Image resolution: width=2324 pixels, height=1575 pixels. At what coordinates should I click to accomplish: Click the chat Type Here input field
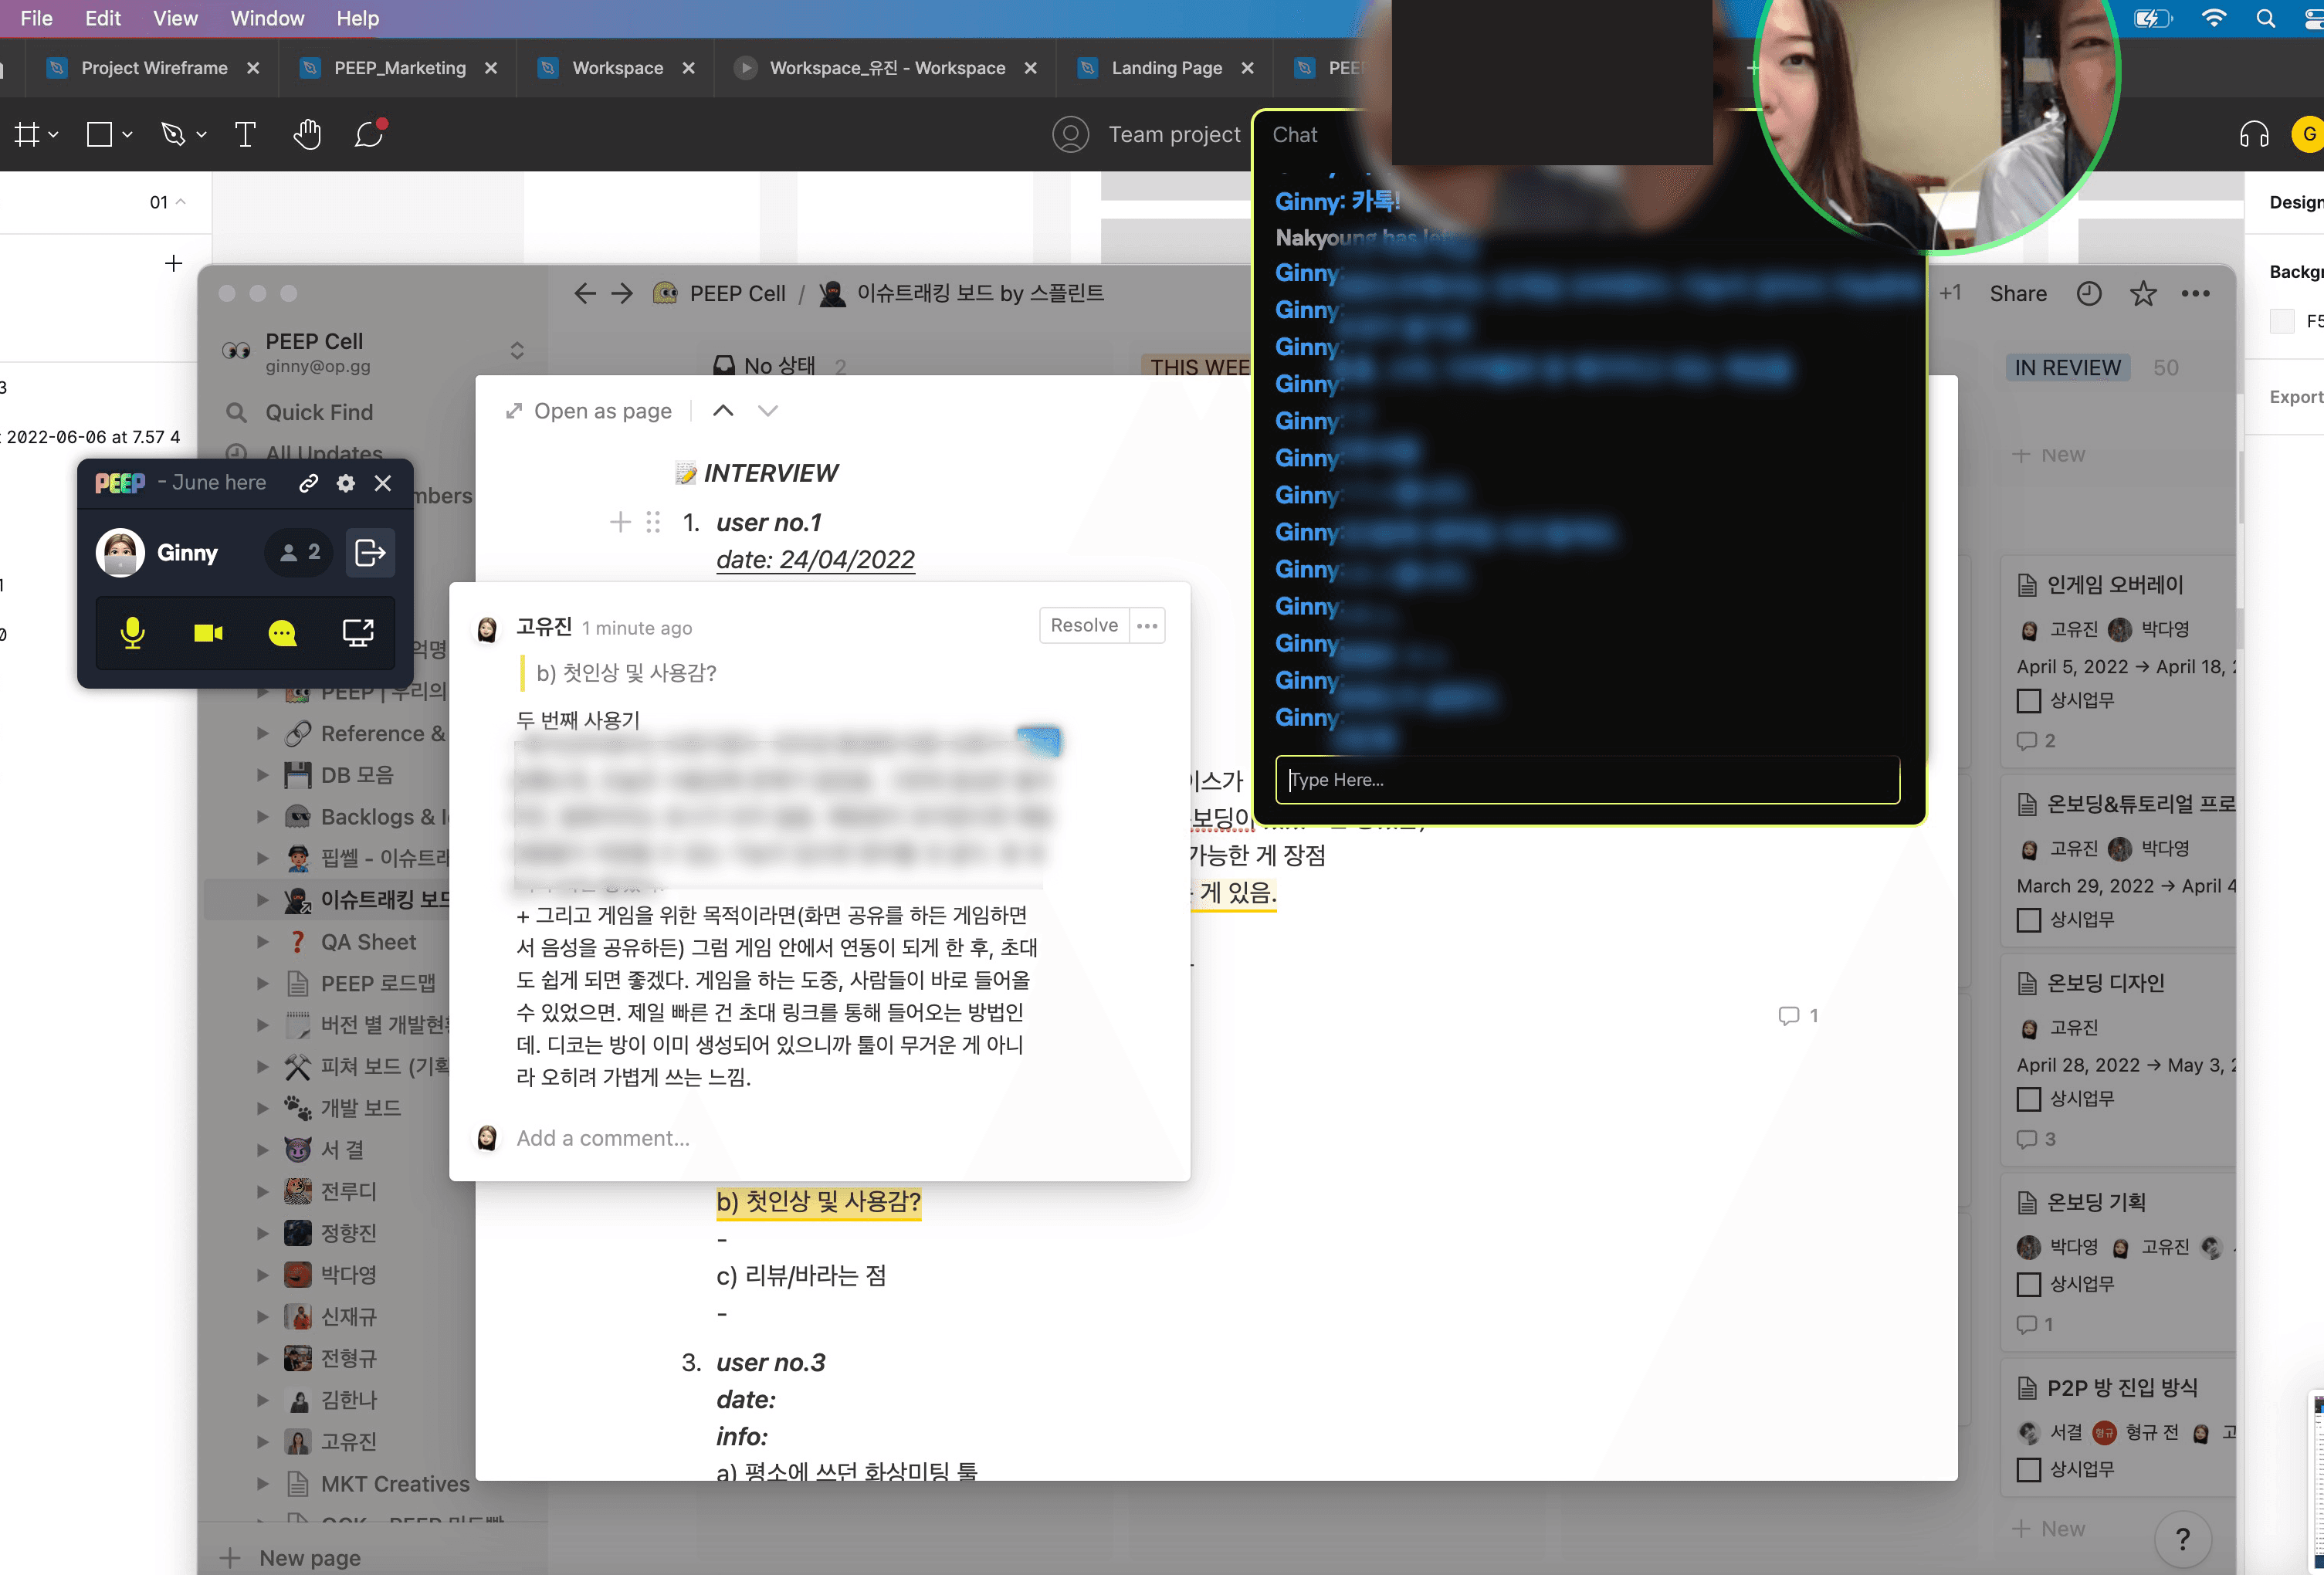pos(1587,780)
